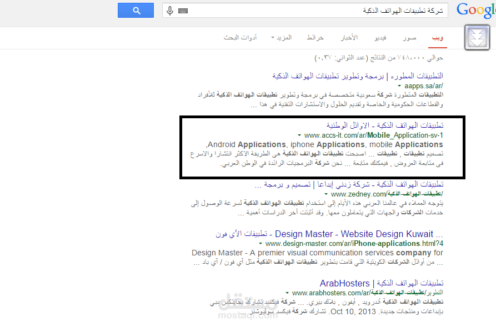Viewport: 496px width, 327px height.
Task: Click the 'Android Applications, iphone Applications' snippet
Action: pyautogui.click(x=324, y=144)
